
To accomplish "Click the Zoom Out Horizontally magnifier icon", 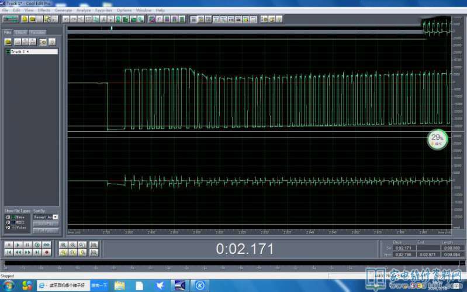I will [x=72, y=245].
